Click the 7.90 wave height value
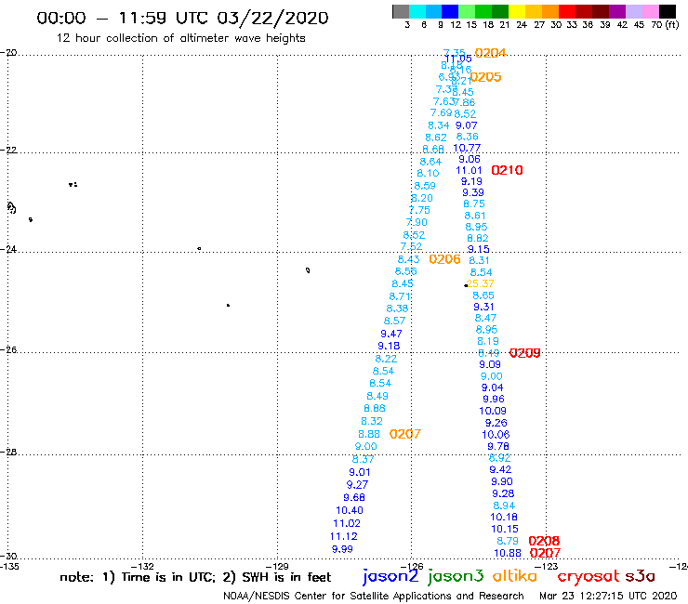 [417, 222]
